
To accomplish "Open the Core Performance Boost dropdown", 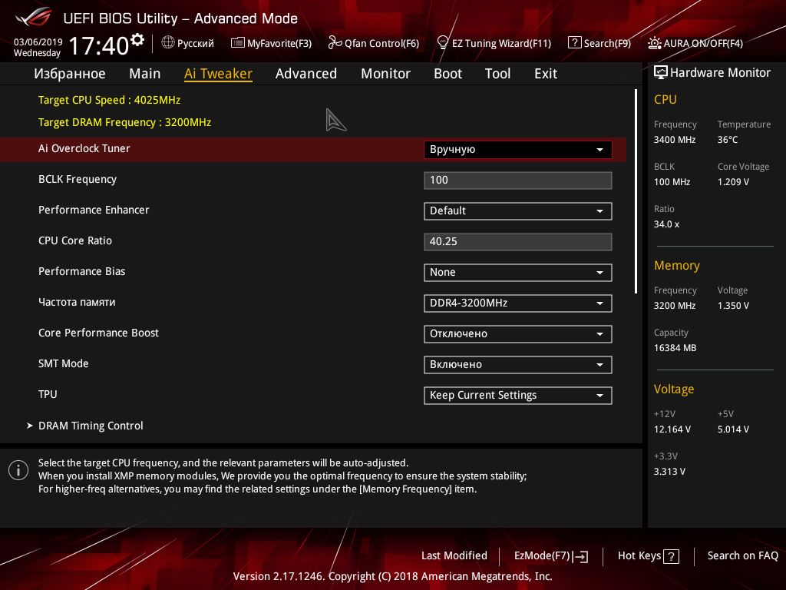I will [518, 333].
